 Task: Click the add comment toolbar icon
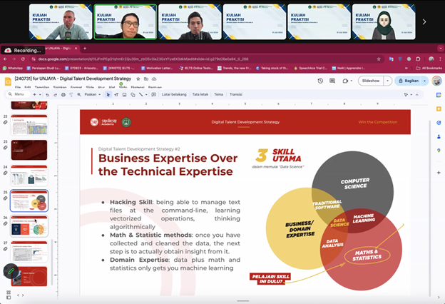[x=152, y=94]
